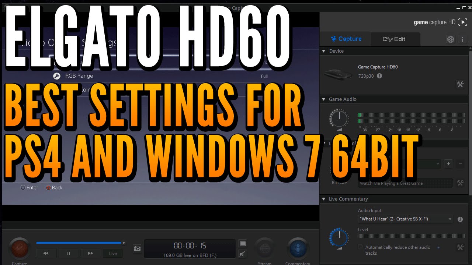Take a snapshot with the camera icon

[x=137, y=249]
